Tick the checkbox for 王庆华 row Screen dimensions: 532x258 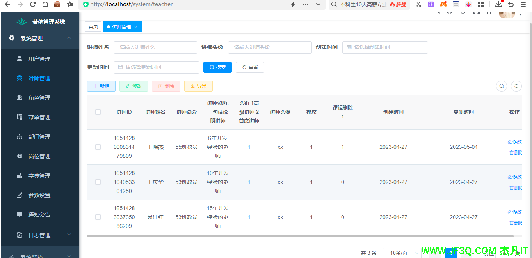pyautogui.click(x=98, y=182)
